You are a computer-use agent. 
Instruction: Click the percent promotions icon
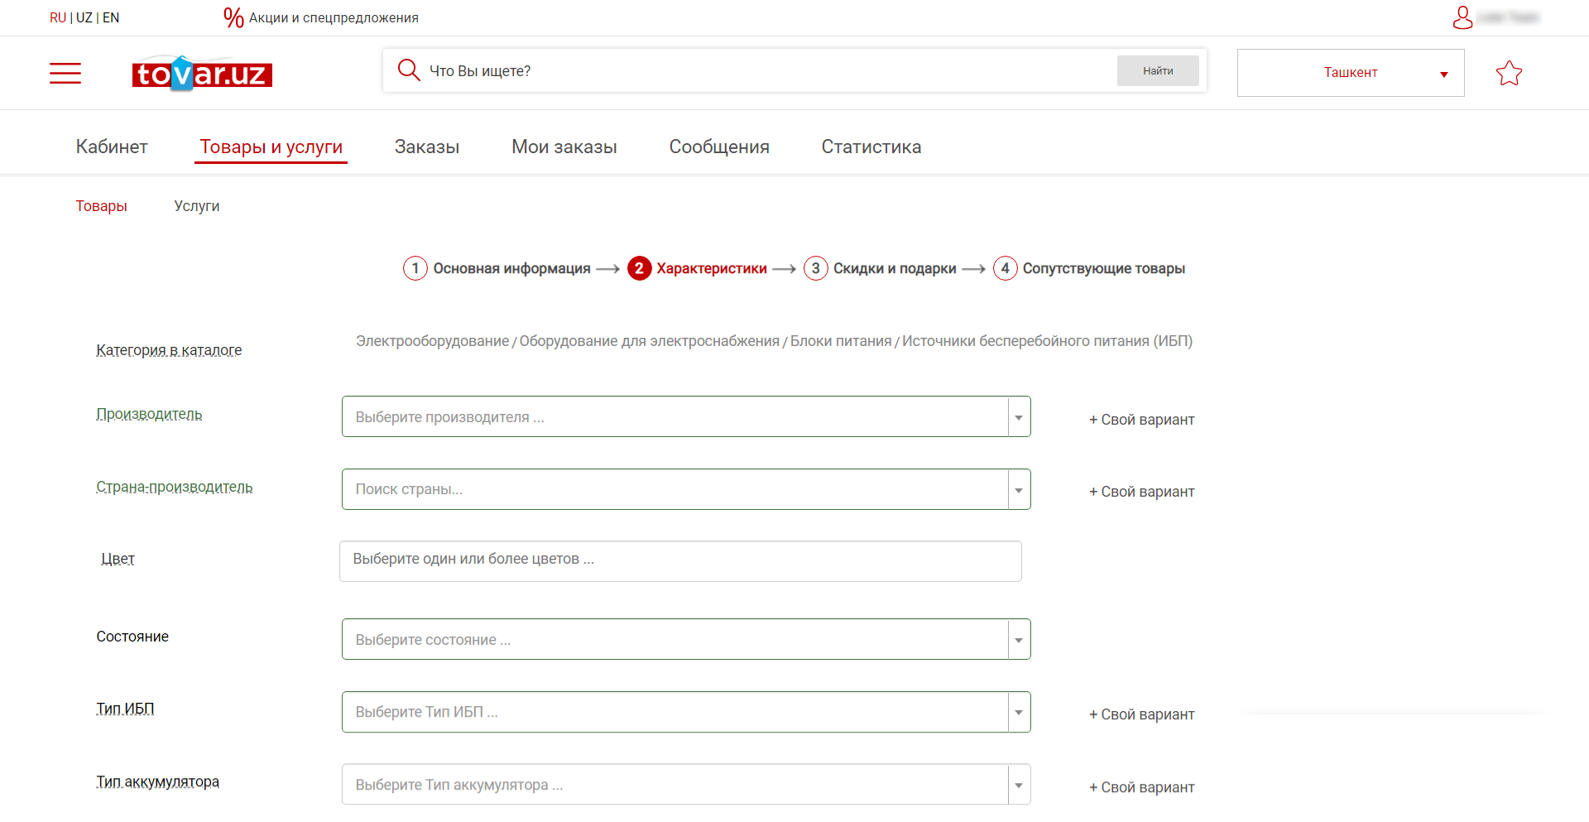[x=233, y=17]
